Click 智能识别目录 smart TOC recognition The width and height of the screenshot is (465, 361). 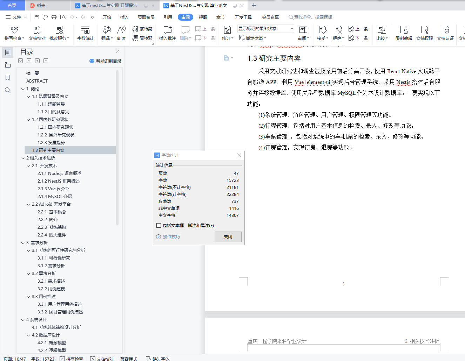105,61
